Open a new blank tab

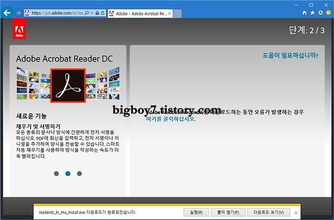[x=177, y=13]
